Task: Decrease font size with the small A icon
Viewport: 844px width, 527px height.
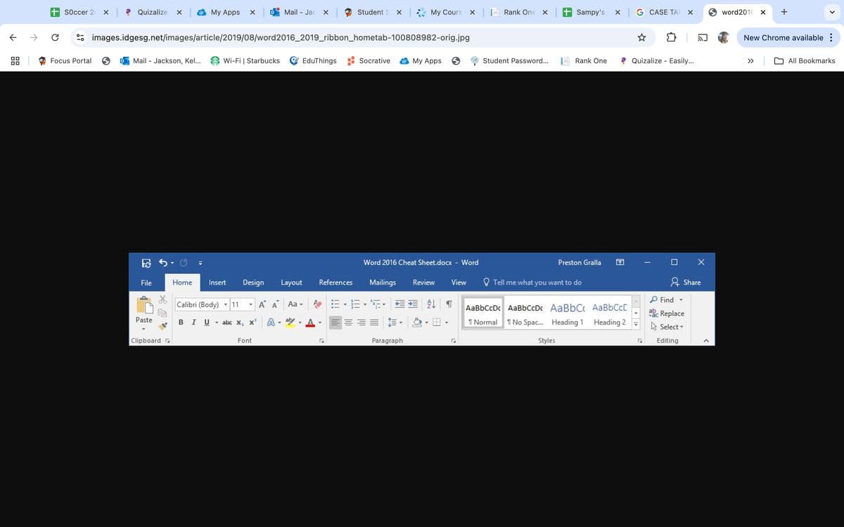Action: pos(276,304)
